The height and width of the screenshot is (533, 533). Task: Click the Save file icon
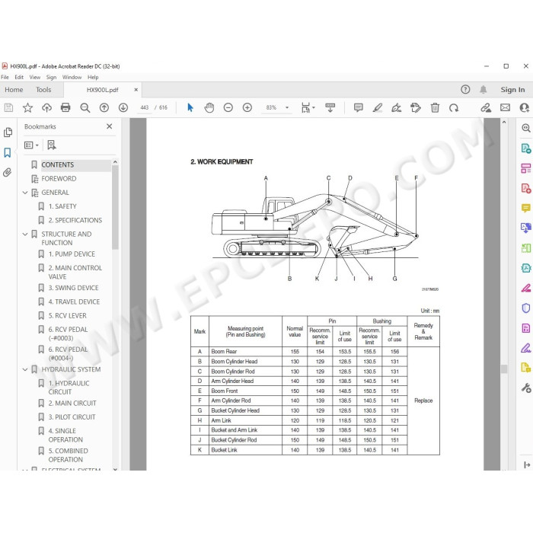point(8,108)
